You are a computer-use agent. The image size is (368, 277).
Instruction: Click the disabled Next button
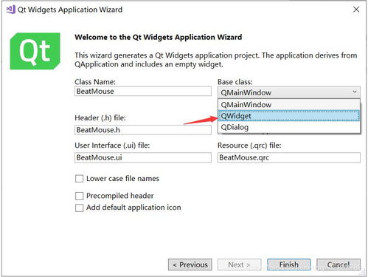click(239, 264)
